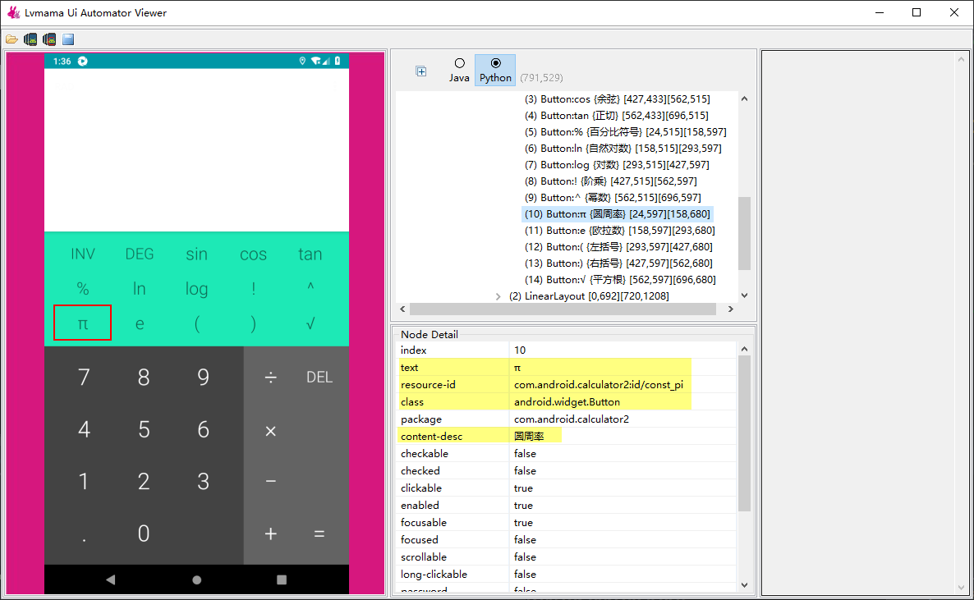
Task: Click the compressed hierarchy screenshot icon
Action: click(x=49, y=39)
